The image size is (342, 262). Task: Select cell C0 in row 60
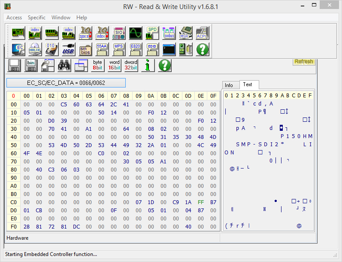point(101,153)
